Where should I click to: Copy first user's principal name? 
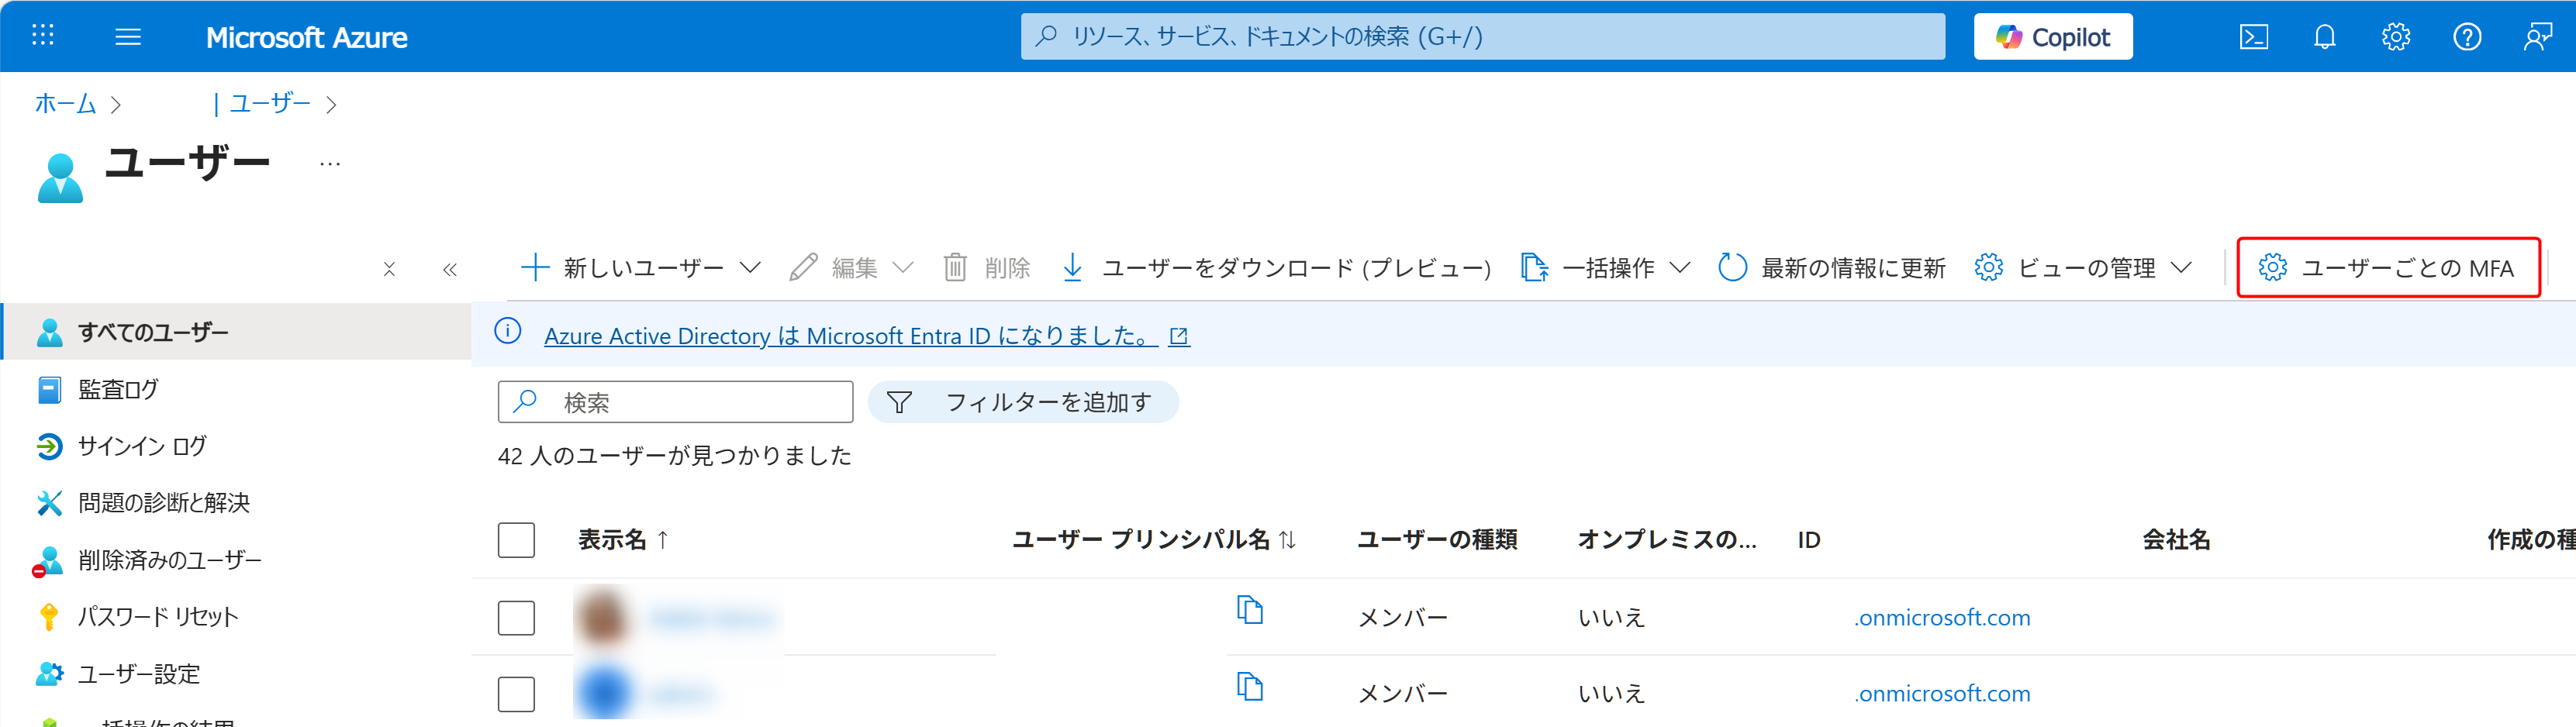[x=1249, y=609]
